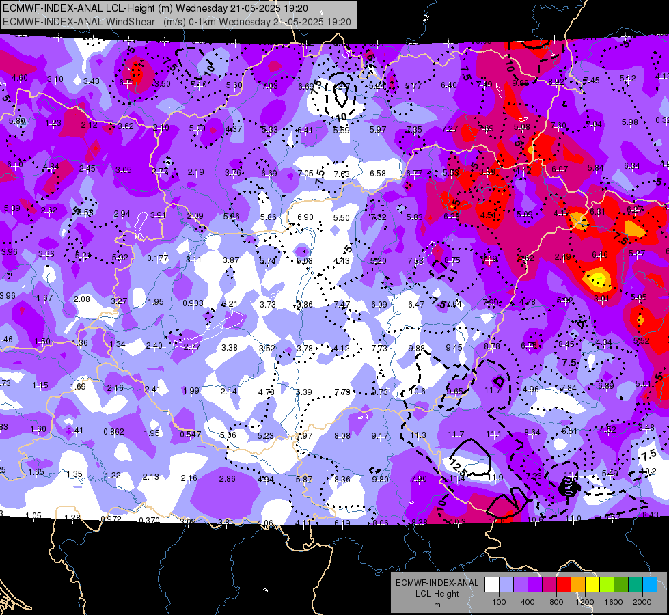Select the teal legend color swatch
This screenshot has width=669, height=615.
click(636, 585)
